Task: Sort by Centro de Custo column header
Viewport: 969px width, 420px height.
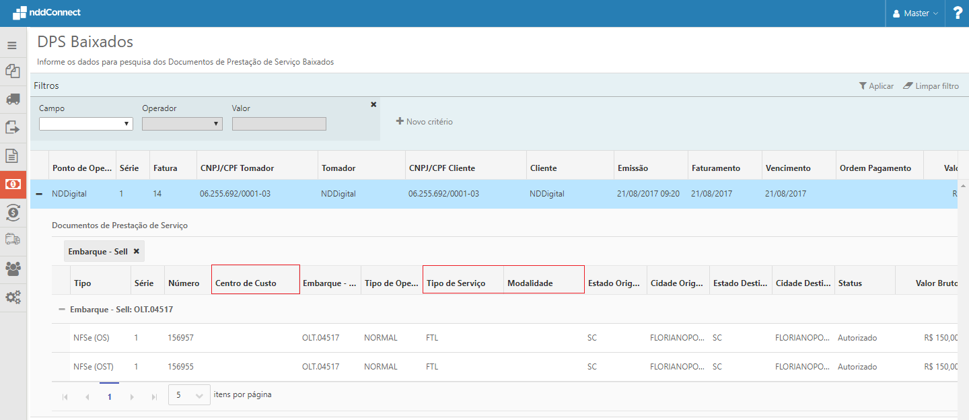Action: pos(246,283)
